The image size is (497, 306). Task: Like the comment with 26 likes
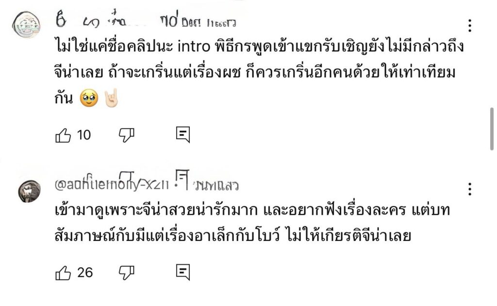coord(63,273)
